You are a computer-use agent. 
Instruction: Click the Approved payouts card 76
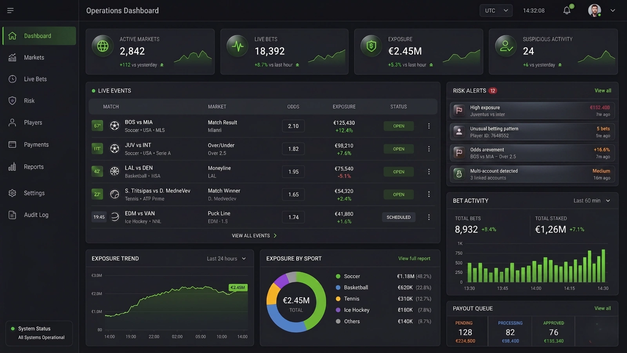click(553, 332)
